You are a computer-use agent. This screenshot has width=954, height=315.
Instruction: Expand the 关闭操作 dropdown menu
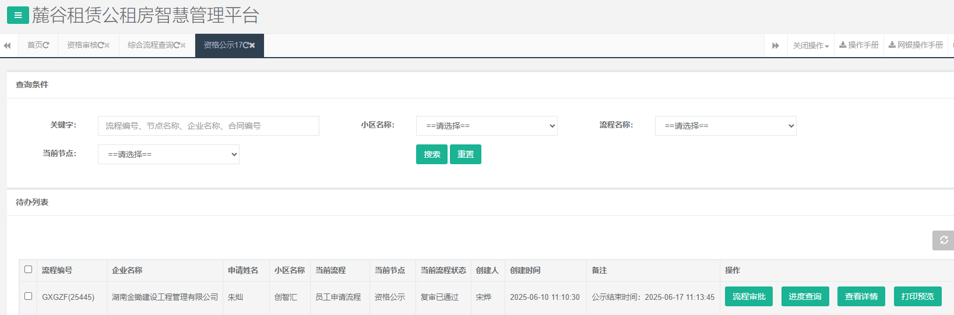coord(811,45)
